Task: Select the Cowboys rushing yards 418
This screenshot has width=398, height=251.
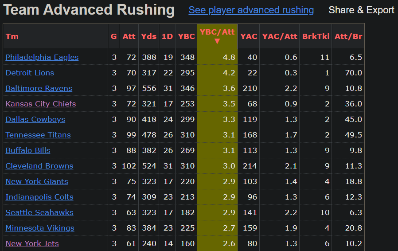Action: pos(149,119)
